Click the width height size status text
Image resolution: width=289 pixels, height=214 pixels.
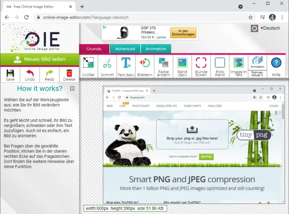[x=125, y=208]
